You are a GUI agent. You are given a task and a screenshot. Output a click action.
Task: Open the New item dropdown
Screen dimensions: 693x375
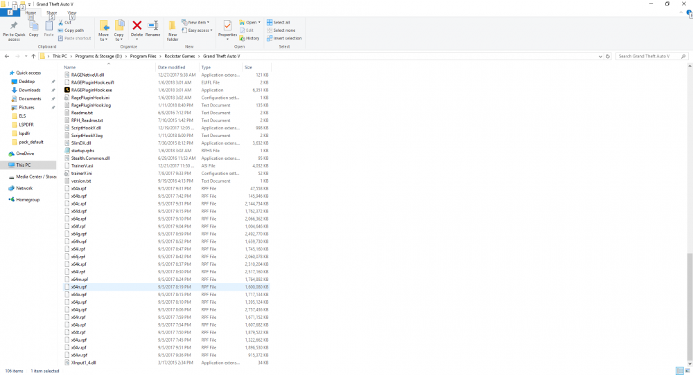click(195, 22)
